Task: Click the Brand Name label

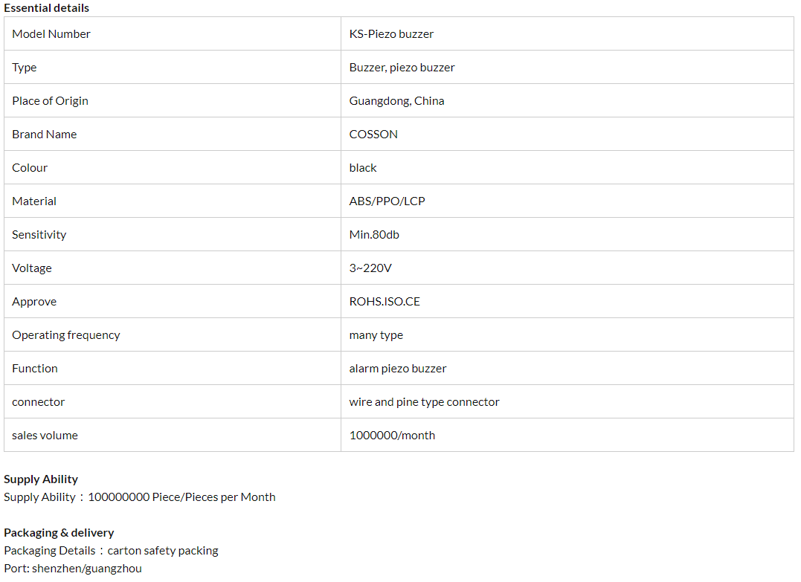Action: (x=44, y=135)
